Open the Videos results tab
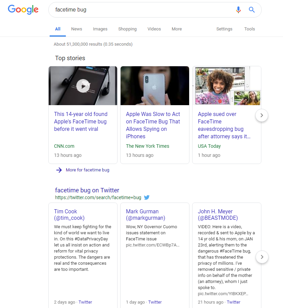Screen dimensions: 283x308 pyautogui.click(x=154, y=29)
